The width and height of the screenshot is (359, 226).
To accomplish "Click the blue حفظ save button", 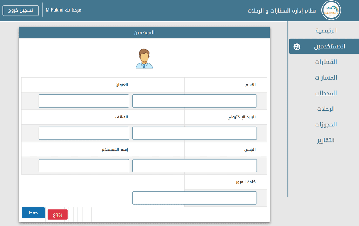I will [33, 213].
